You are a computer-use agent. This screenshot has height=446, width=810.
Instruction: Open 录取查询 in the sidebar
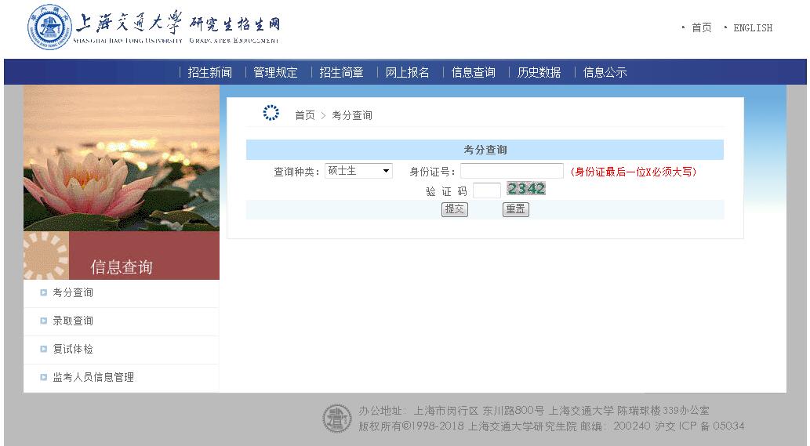(73, 321)
